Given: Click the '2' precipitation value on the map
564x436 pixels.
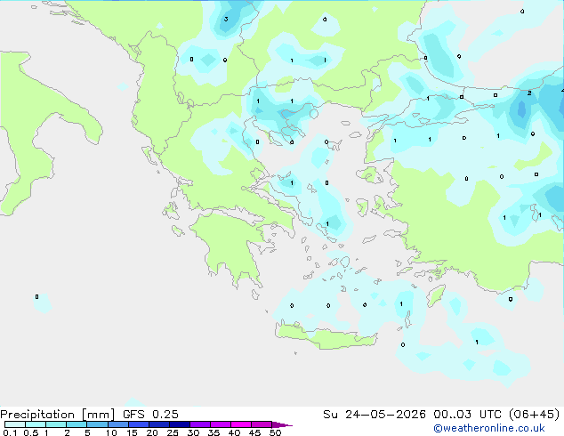Looking at the screenshot, I should pyautogui.click(x=529, y=93).
